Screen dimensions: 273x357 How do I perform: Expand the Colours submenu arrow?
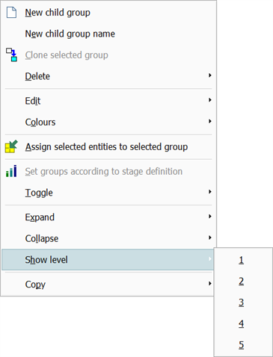click(210, 121)
